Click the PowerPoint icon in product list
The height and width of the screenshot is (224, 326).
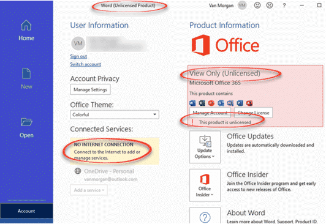point(211,103)
